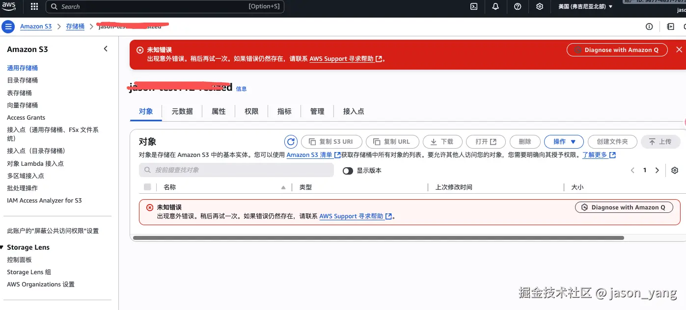
Task: Open the 存储桶 breadcrumb link
Action: (x=75, y=26)
